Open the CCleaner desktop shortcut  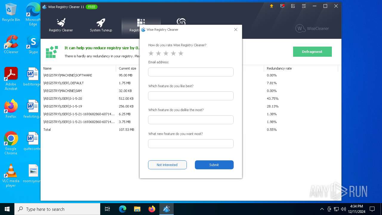coord(11,44)
